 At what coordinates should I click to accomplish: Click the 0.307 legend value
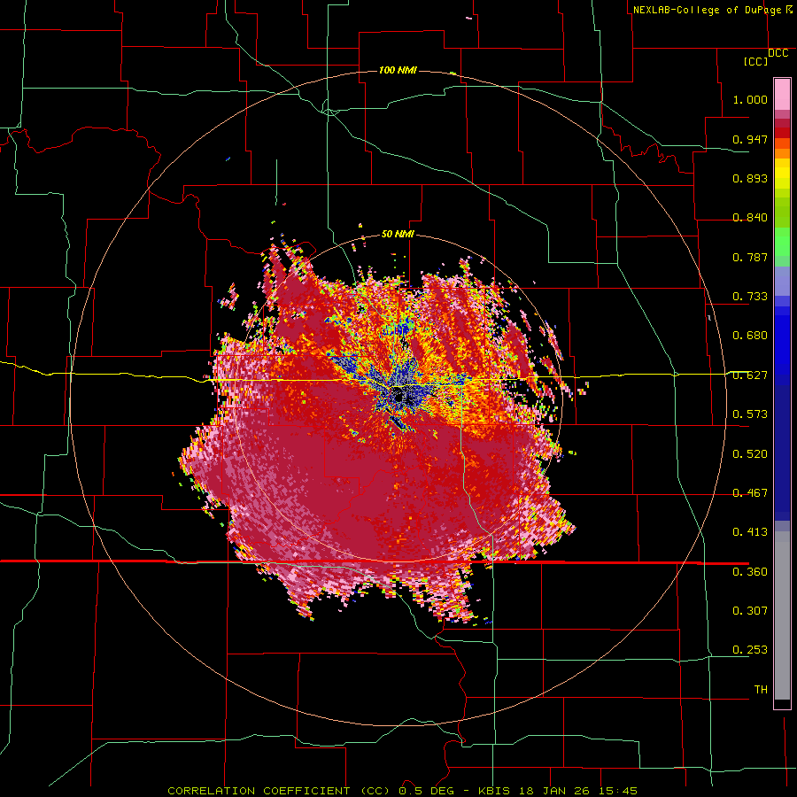click(750, 611)
